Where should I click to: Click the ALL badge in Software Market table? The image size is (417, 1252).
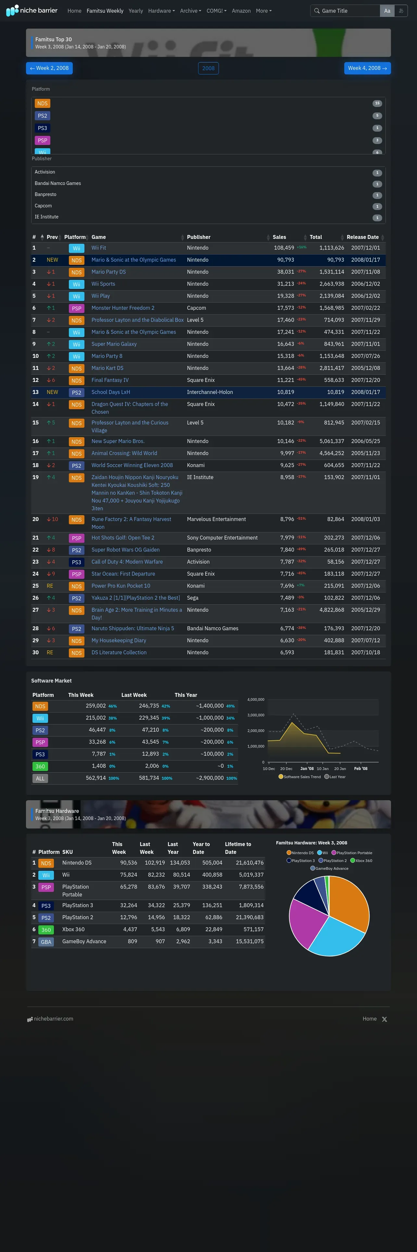coord(40,779)
